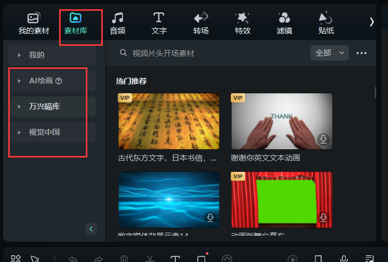The image size is (388, 262).
Task: Select the blue wave background thumbnail
Action: [169, 200]
